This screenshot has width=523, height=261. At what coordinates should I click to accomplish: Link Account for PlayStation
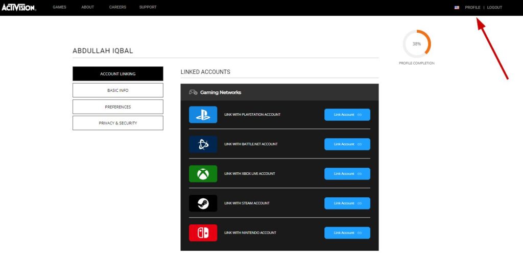(347, 115)
